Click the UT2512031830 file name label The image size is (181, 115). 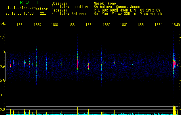point(20,8)
